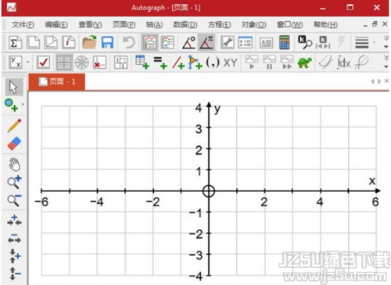Click the zoom in magnifier
The height and width of the screenshot is (285, 391).
coord(14,182)
